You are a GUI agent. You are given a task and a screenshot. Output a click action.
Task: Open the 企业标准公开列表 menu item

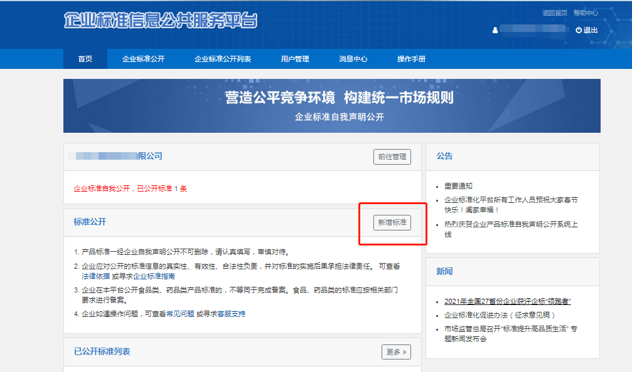[222, 59]
